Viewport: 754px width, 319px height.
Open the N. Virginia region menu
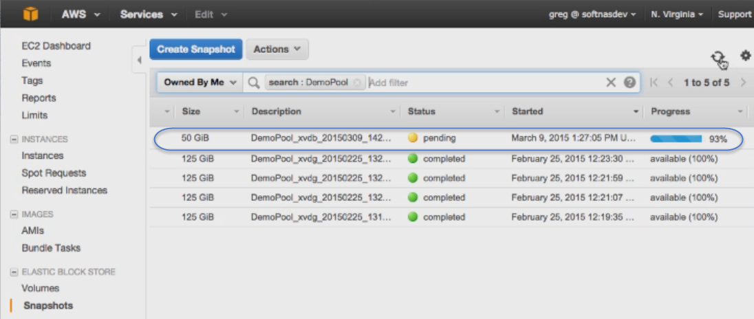click(x=676, y=14)
